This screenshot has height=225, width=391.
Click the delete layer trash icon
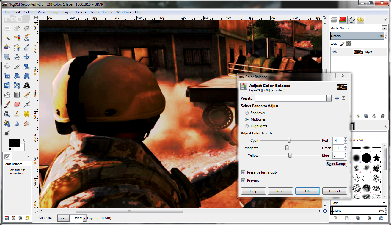pos(383,116)
